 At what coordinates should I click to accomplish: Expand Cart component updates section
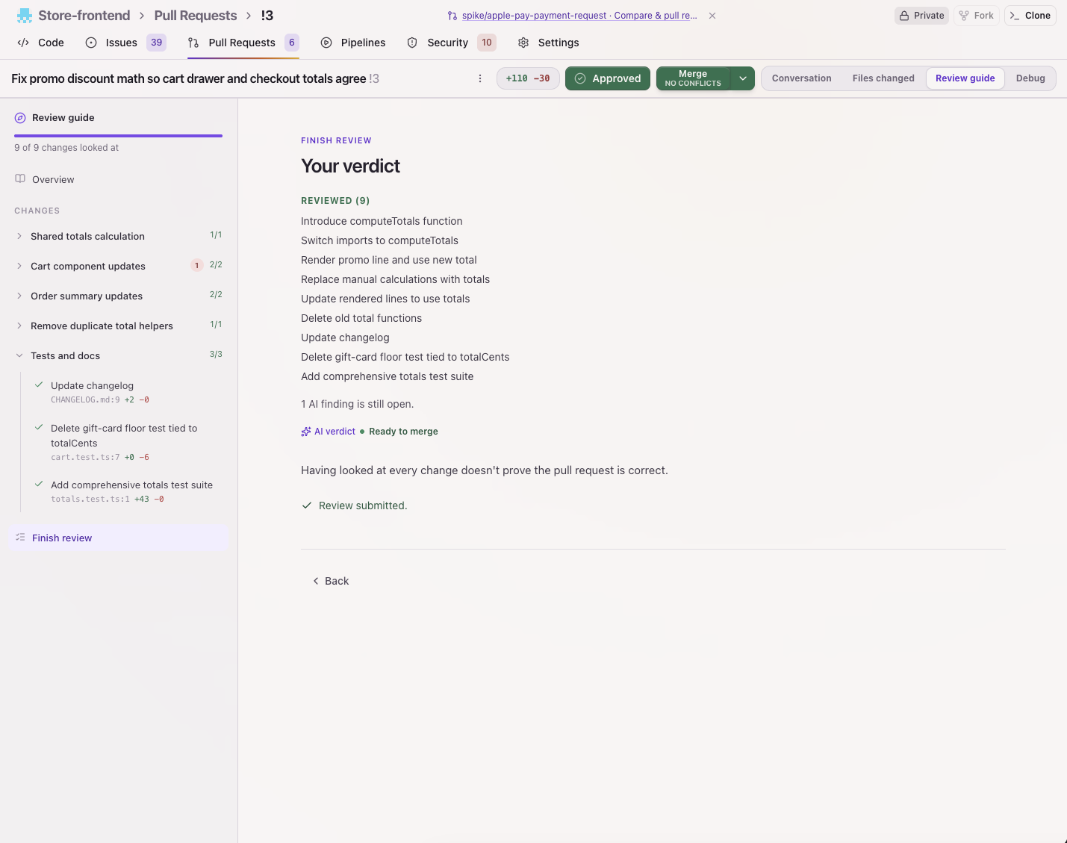[x=19, y=266]
